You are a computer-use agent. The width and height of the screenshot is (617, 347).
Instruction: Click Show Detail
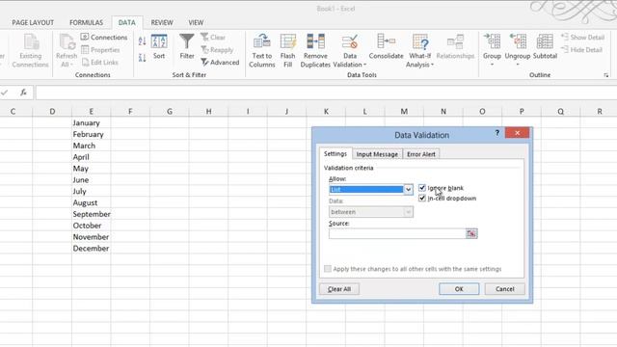pos(582,37)
